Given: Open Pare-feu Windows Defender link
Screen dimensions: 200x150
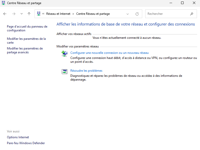Looking at the screenshot, I should tap(26, 143).
